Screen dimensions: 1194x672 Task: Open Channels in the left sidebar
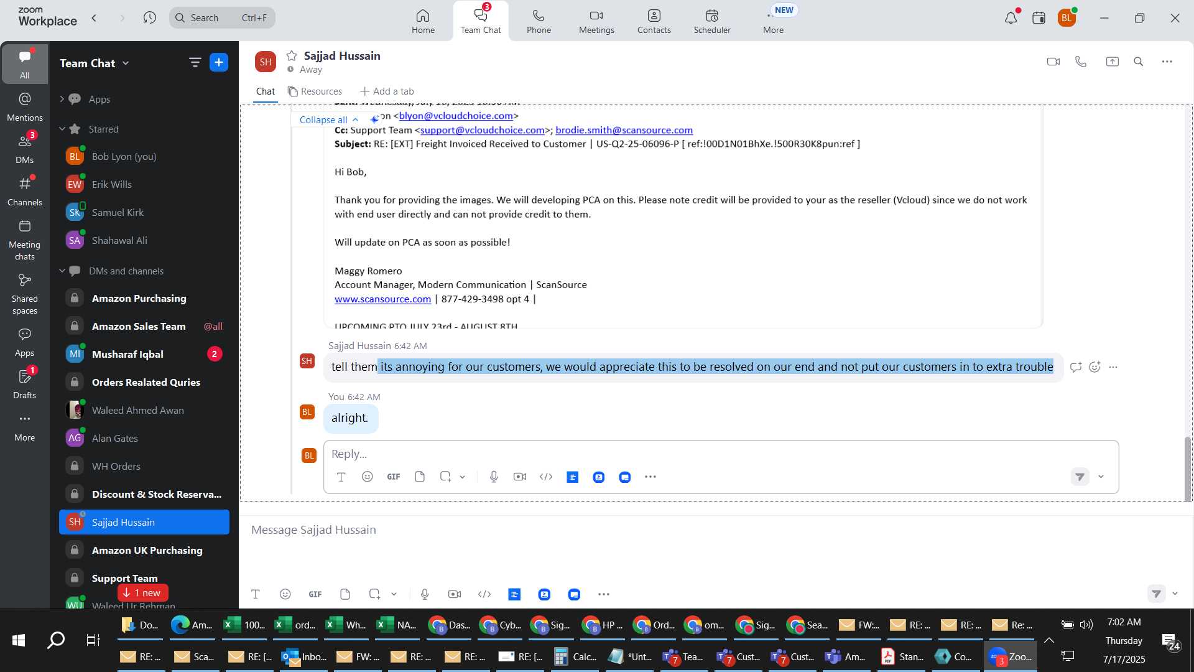[25, 191]
